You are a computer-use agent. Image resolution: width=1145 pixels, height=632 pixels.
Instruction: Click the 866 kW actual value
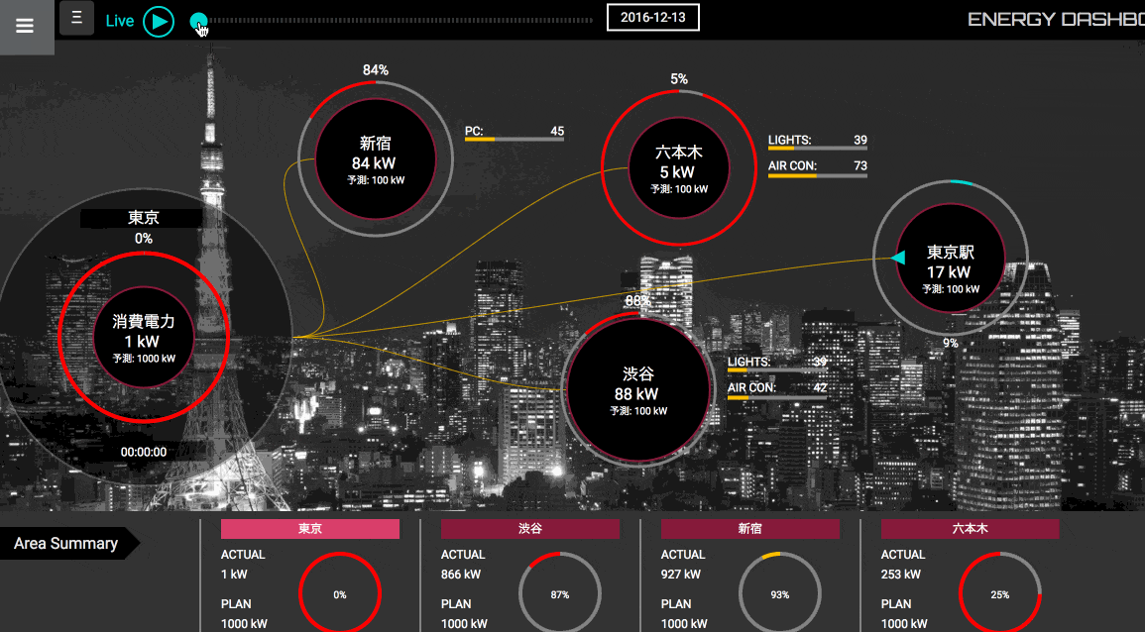pyautogui.click(x=461, y=575)
